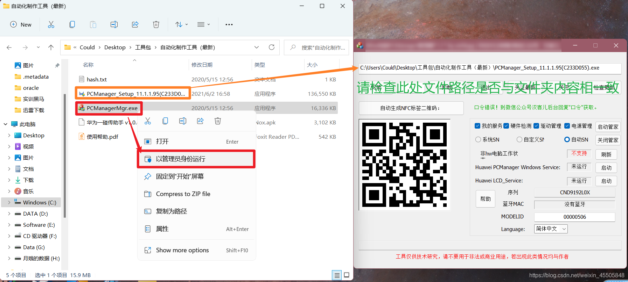The height and width of the screenshot is (282, 628).
Task: Click the Cut icon in context menu
Action: [148, 121]
